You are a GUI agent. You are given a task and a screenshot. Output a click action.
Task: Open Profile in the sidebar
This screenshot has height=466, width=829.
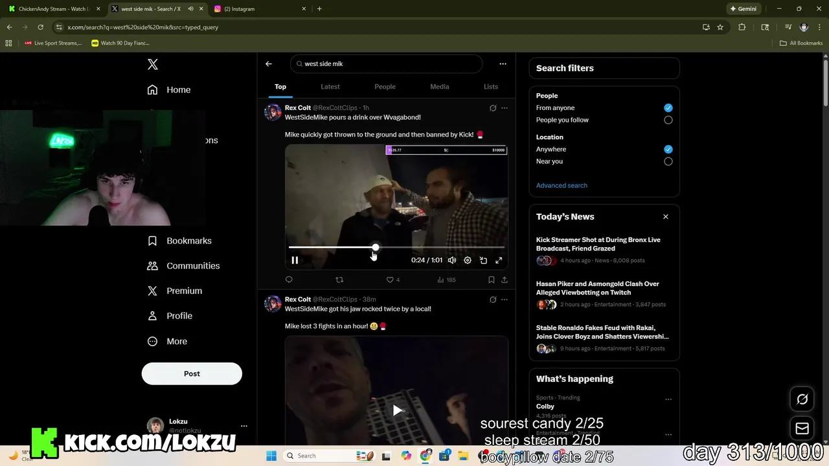click(x=170, y=316)
